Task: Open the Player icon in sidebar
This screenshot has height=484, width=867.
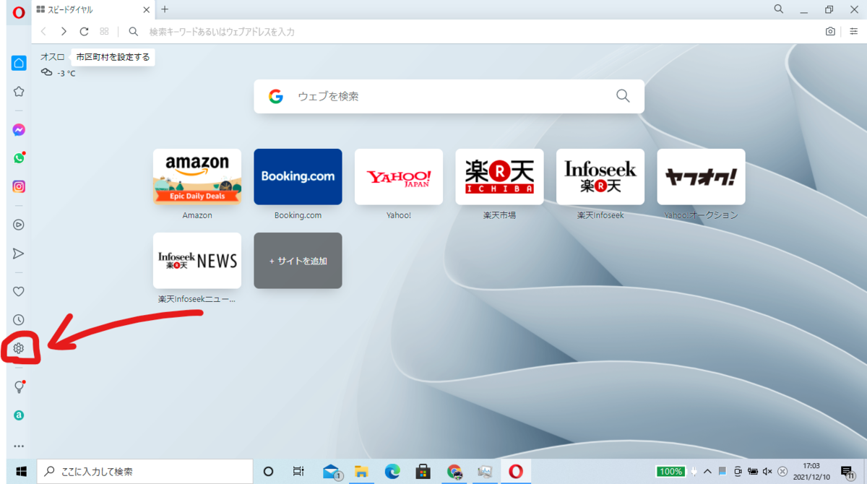Action: click(19, 225)
